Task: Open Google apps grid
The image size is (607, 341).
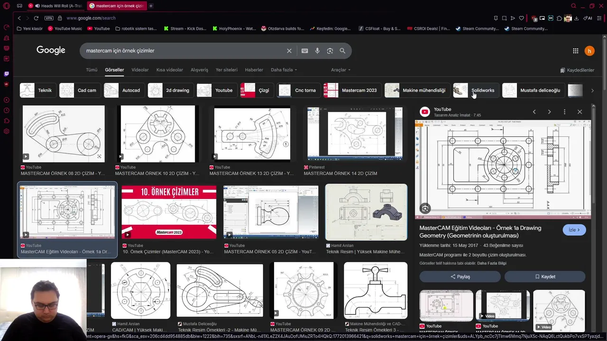Action: coord(575,51)
